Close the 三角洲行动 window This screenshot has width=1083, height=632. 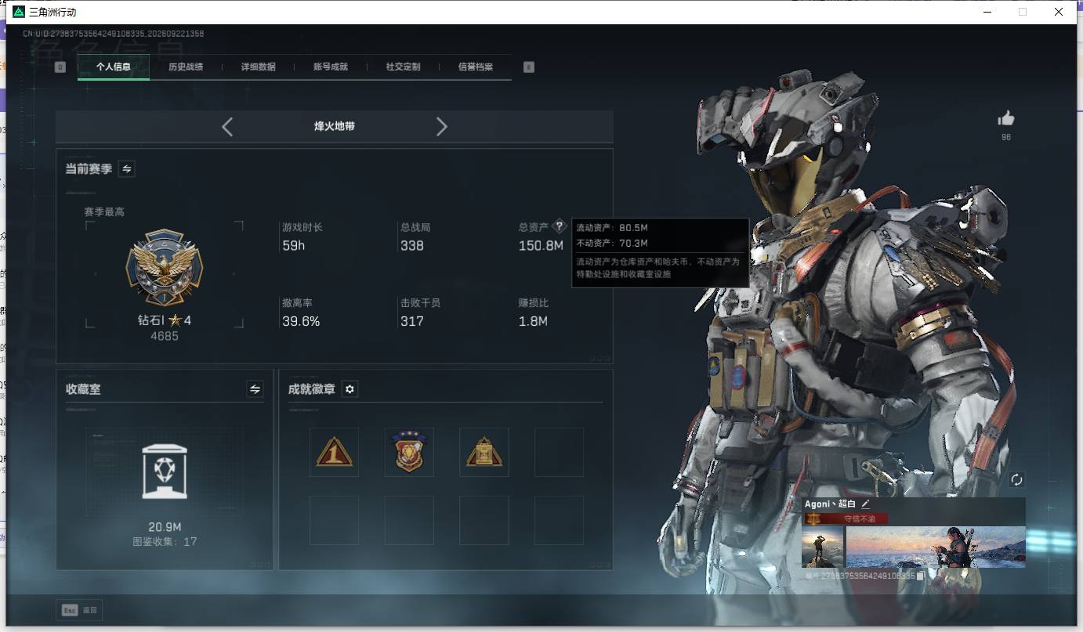click(x=1058, y=12)
